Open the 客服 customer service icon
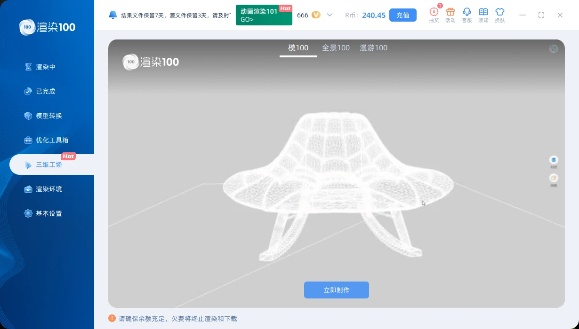Screen dimensions: 579x329 (x=467, y=15)
